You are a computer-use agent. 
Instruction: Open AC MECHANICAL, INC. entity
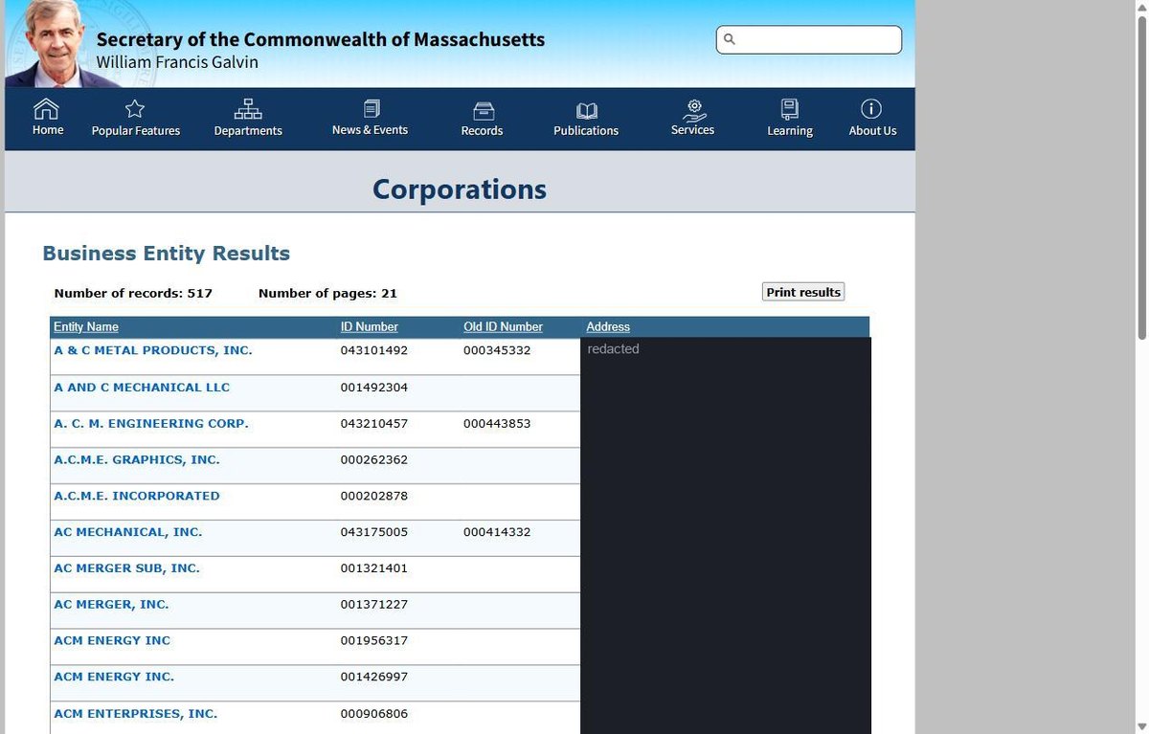click(128, 532)
